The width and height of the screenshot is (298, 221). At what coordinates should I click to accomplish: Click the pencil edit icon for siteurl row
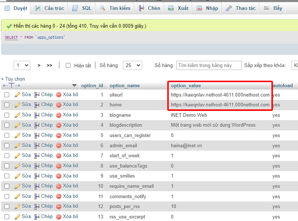tap(17, 95)
